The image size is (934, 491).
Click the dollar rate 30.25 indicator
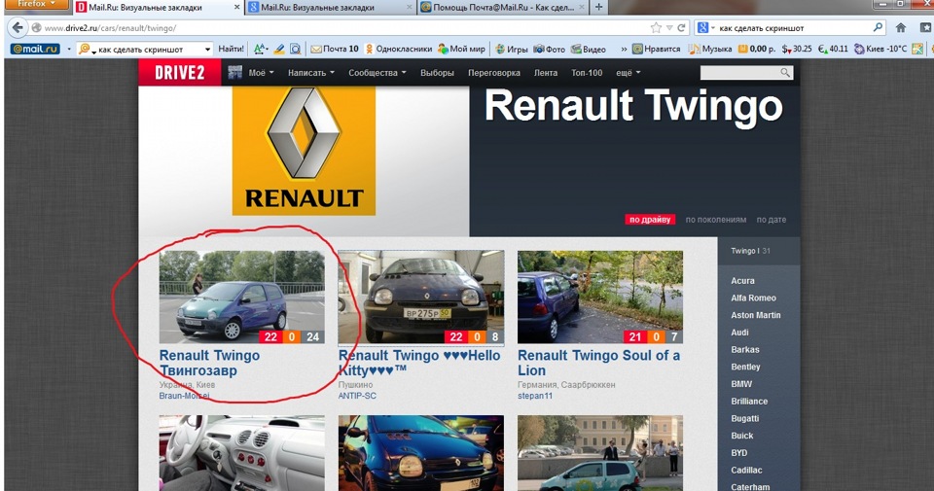tap(797, 49)
